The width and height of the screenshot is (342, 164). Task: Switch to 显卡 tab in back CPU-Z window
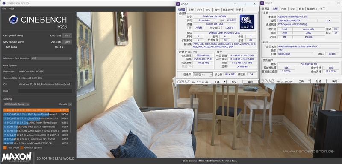point(301,9)
